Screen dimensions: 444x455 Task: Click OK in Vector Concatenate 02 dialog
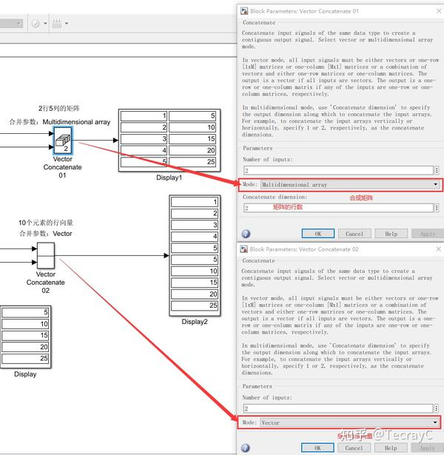click(x=317, y=448)
